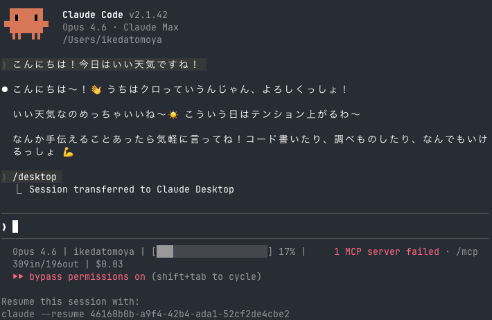
Task: Click the /Users/ikedatomoya working directory path
Action: coord(112,40)
